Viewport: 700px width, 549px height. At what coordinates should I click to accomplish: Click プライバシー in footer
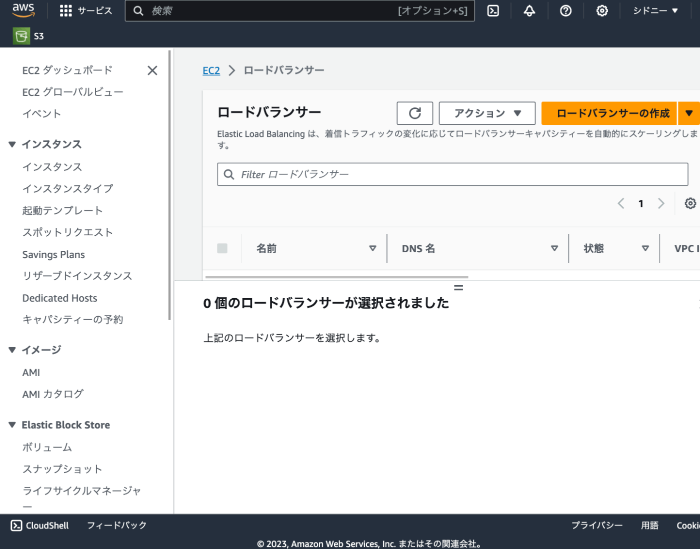click(x=597, y=526)
